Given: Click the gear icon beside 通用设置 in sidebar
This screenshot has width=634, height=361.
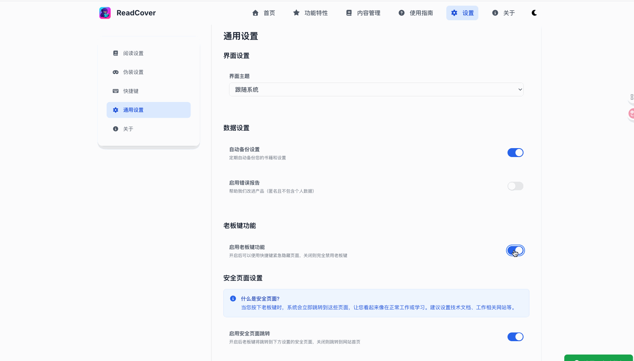Looking at the screenshot, I should [116, 110].
